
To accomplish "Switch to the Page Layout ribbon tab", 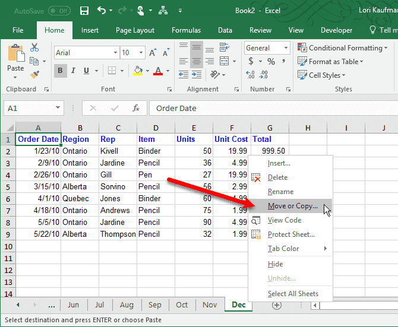I will (135, 30).
